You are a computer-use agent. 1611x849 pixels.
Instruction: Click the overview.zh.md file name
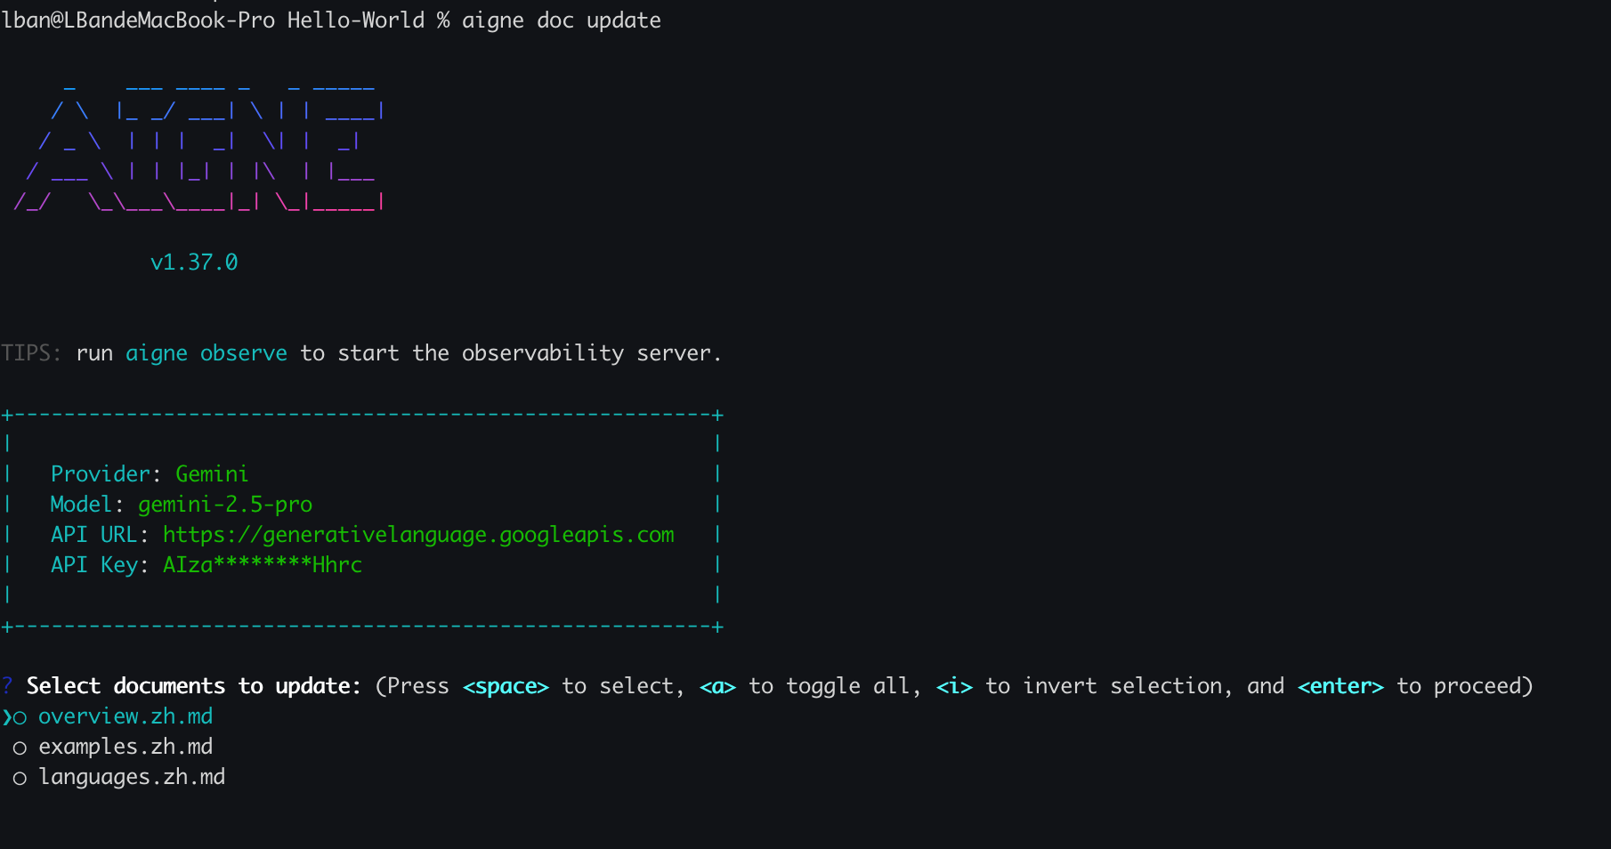tap(125, 716)
